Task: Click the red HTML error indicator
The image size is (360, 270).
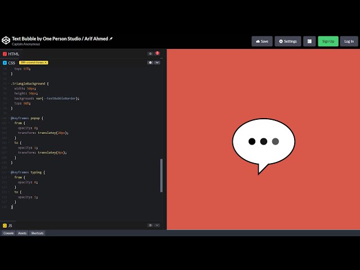Action: point(157,53)
